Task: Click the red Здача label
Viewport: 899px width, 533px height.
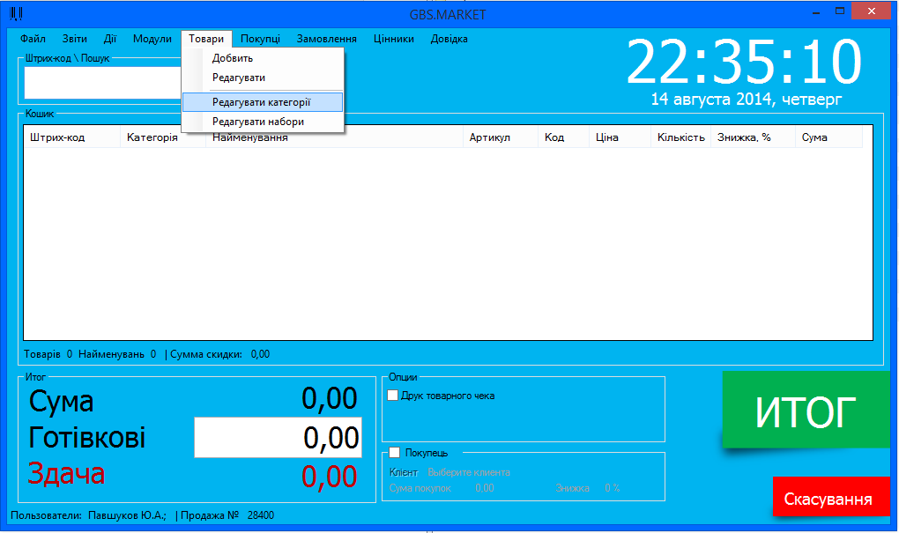Action: point(66,474)
